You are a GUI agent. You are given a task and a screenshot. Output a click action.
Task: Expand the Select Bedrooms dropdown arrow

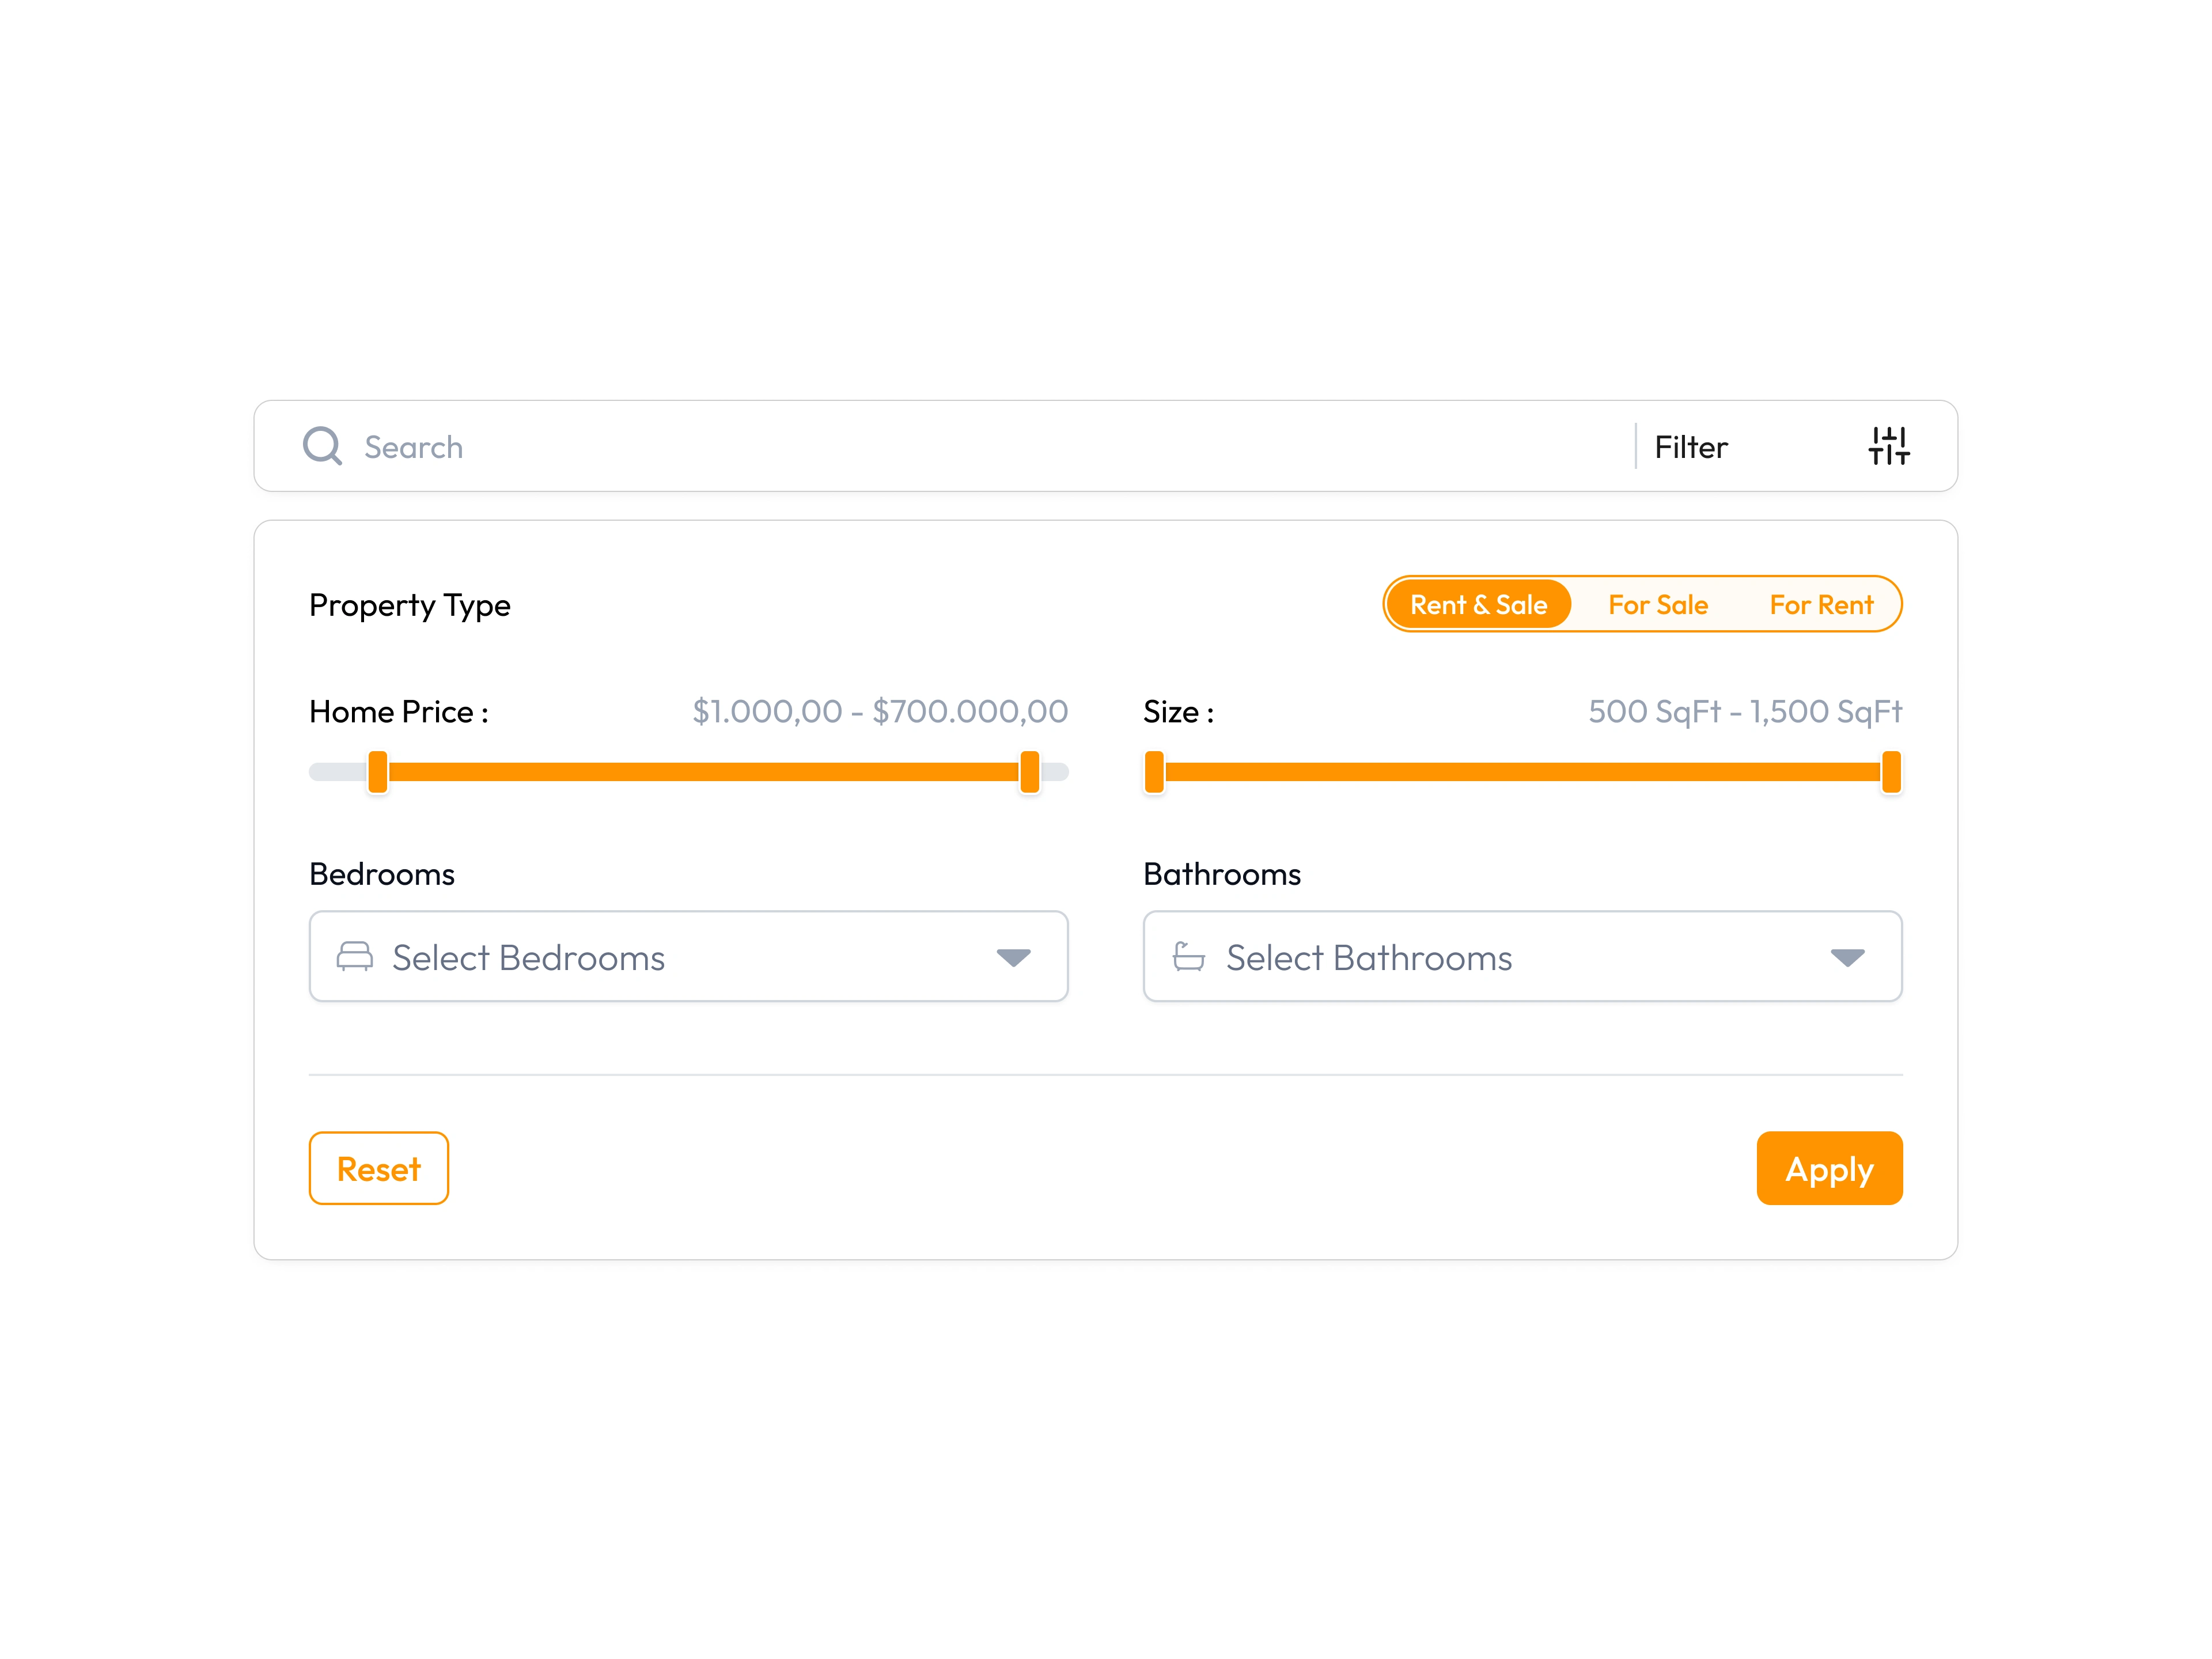tap(1013, 958)
